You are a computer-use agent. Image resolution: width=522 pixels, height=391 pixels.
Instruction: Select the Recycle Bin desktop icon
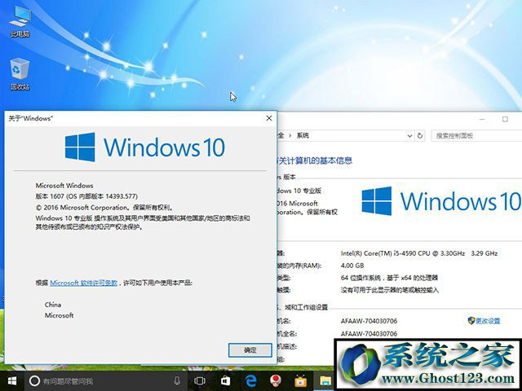pos(20,74)
